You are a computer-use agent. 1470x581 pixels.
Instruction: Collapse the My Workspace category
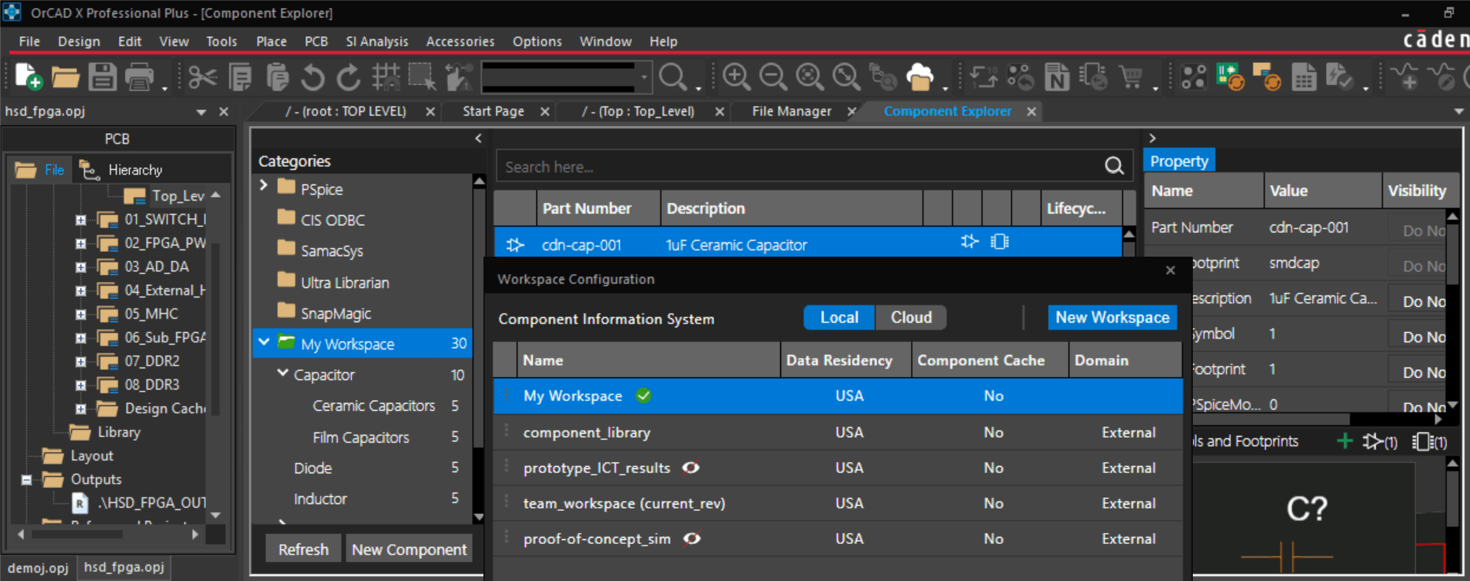[x=264, y=342]
